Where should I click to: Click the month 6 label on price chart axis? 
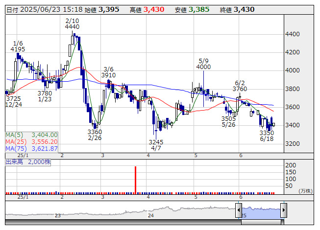[241, 156]
